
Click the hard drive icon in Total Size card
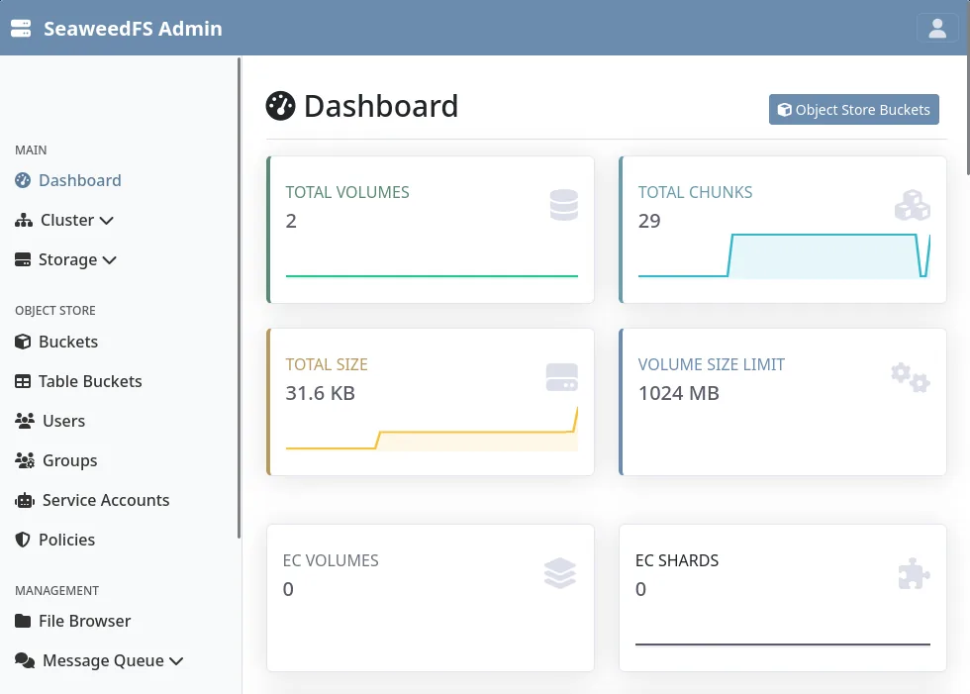click(562, 377)
